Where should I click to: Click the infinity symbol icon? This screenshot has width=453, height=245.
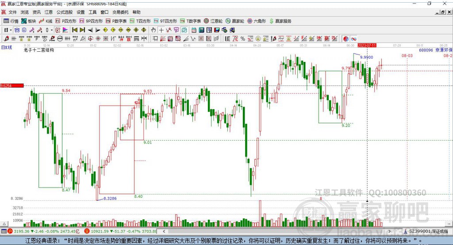(353, 39)
